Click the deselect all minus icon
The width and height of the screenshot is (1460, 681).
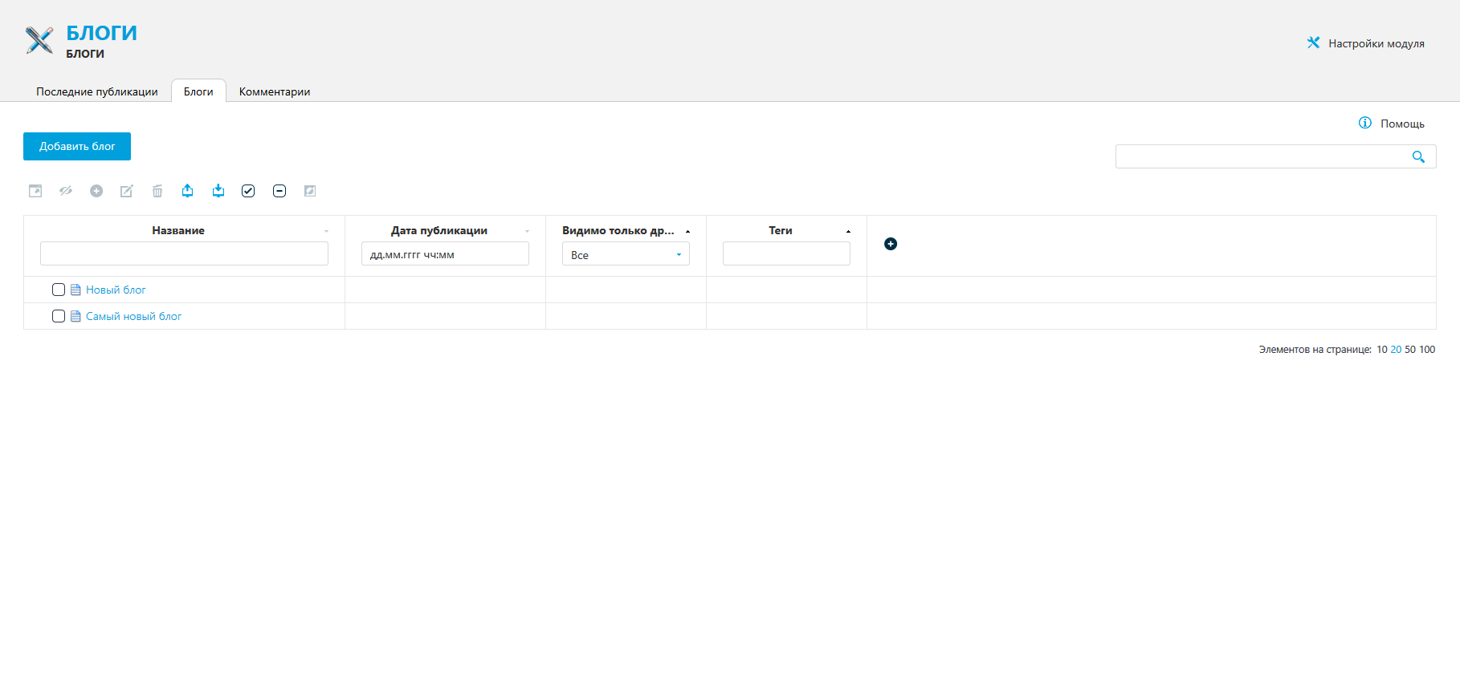[x=279, y=191]
